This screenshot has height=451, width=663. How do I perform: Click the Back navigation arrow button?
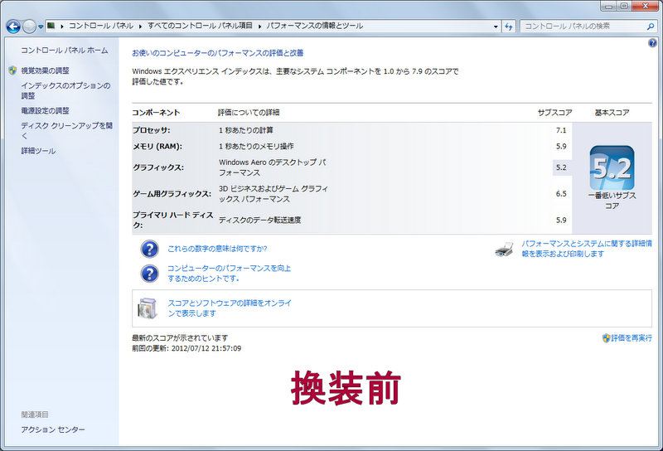pyautogui.click(x=13, y=27)
